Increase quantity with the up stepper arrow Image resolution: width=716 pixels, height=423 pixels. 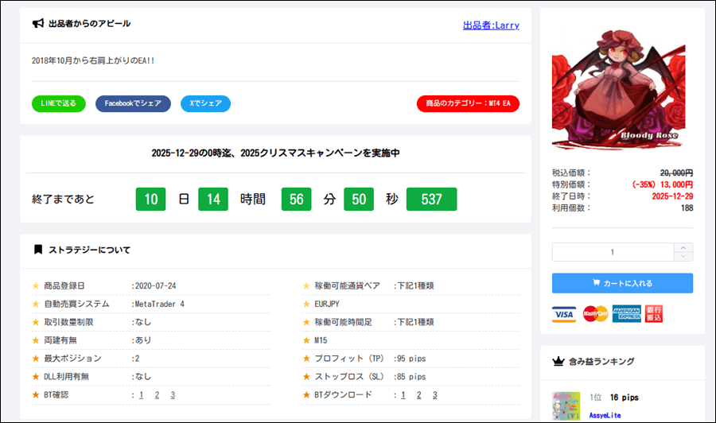point(683,247)
